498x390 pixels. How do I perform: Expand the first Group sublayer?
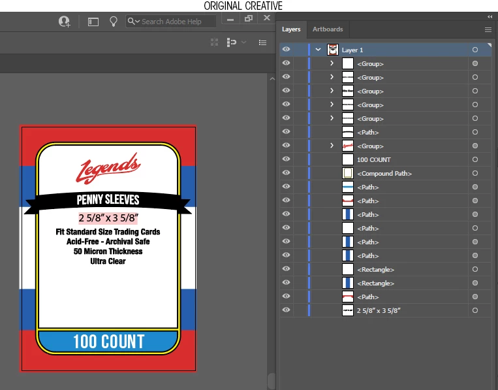pyautogui.click(x=332, y=63)
